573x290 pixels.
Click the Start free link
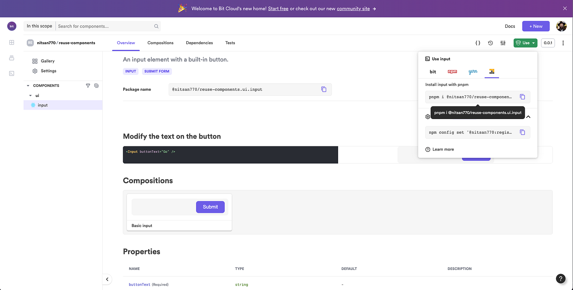pyautogui.click(x=278, y=9)
